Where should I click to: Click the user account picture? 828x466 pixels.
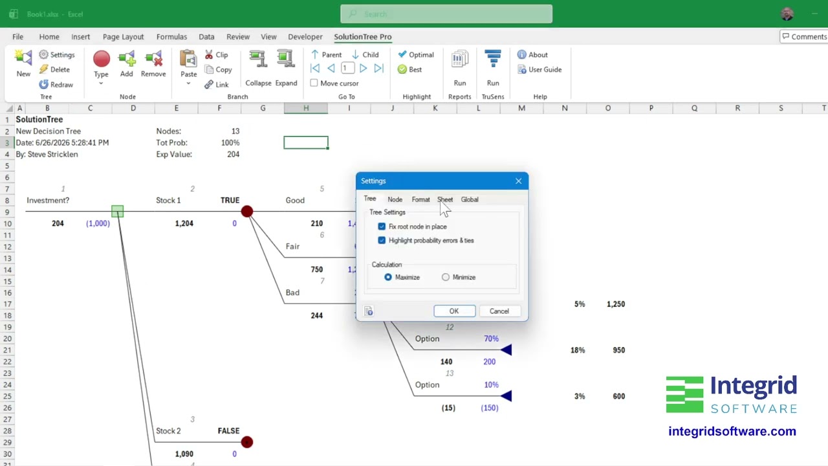coord(787,14)
